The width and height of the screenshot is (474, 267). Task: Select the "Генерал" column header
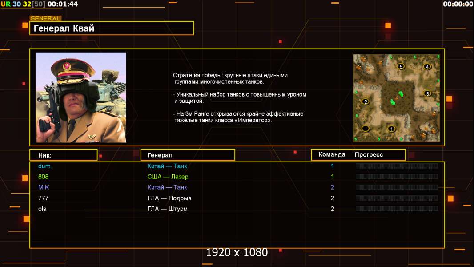(x=187, y=155)
